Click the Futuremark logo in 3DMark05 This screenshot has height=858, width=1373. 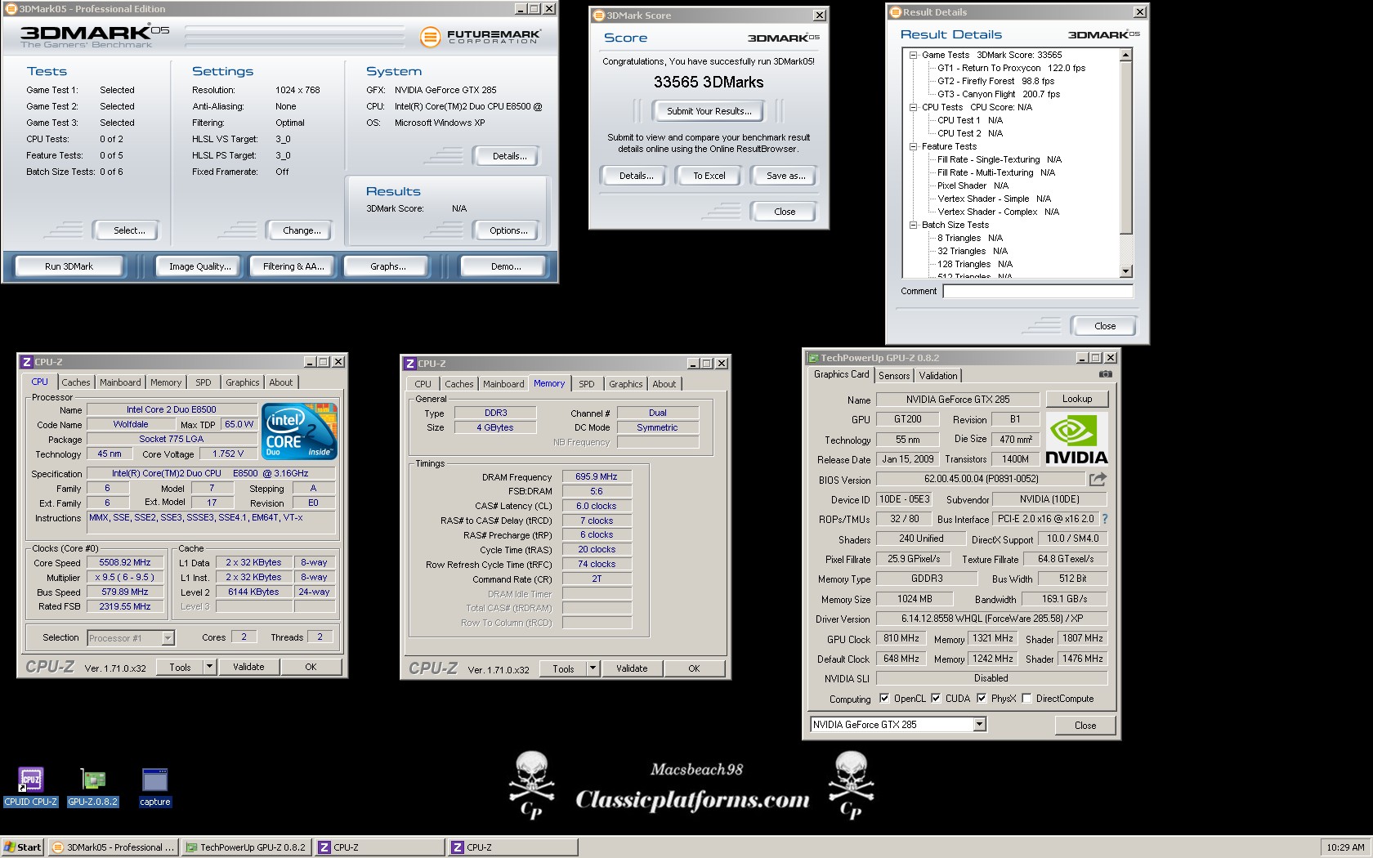click(480, 37)
